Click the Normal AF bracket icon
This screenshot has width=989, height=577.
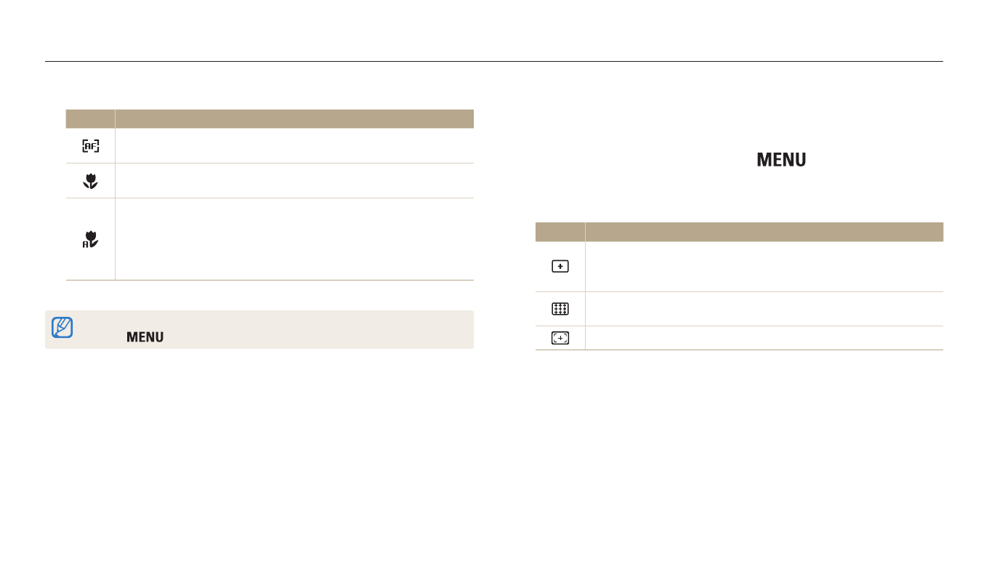91,146
